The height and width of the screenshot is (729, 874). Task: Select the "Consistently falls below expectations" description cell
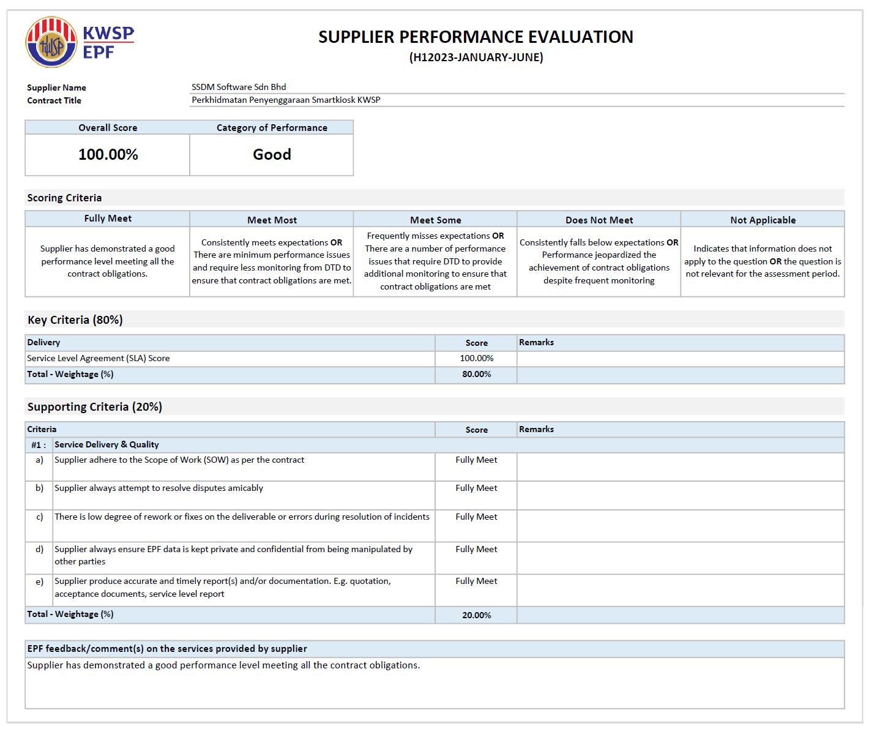[599, 261]
